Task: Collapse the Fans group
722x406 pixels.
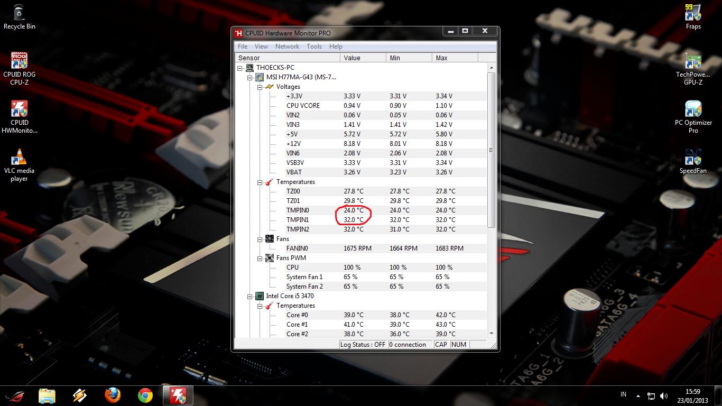Action: tap(260, 239)
